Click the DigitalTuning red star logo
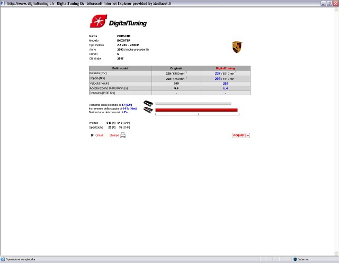Screen dimensions: 339x263 [x=98, y=22]
